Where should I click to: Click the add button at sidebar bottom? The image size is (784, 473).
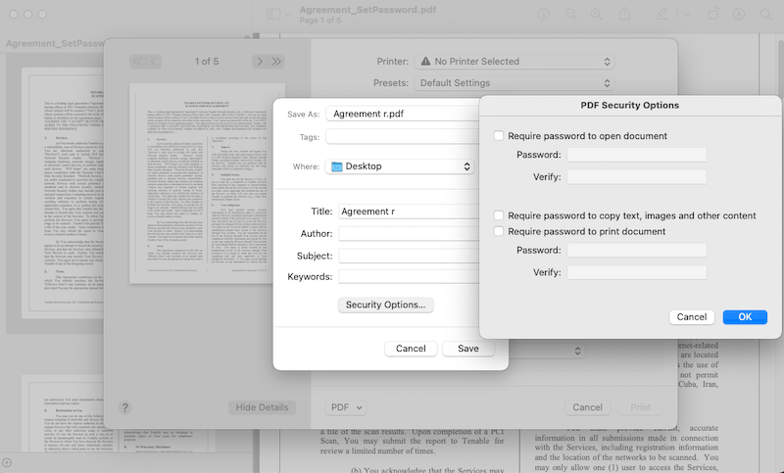click(x=7, y=462)
